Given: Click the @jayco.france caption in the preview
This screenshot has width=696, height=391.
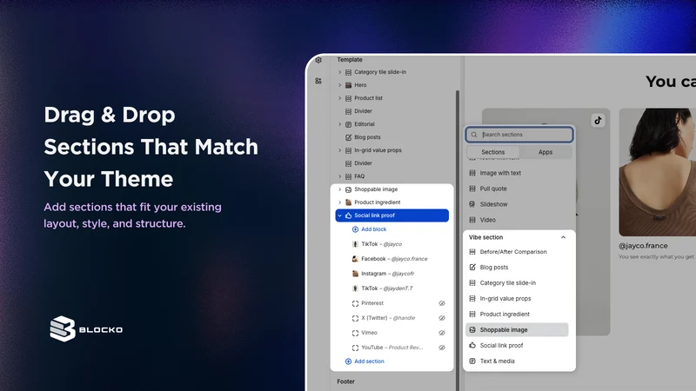Looking at the screenshot, I should coord(643,246).
